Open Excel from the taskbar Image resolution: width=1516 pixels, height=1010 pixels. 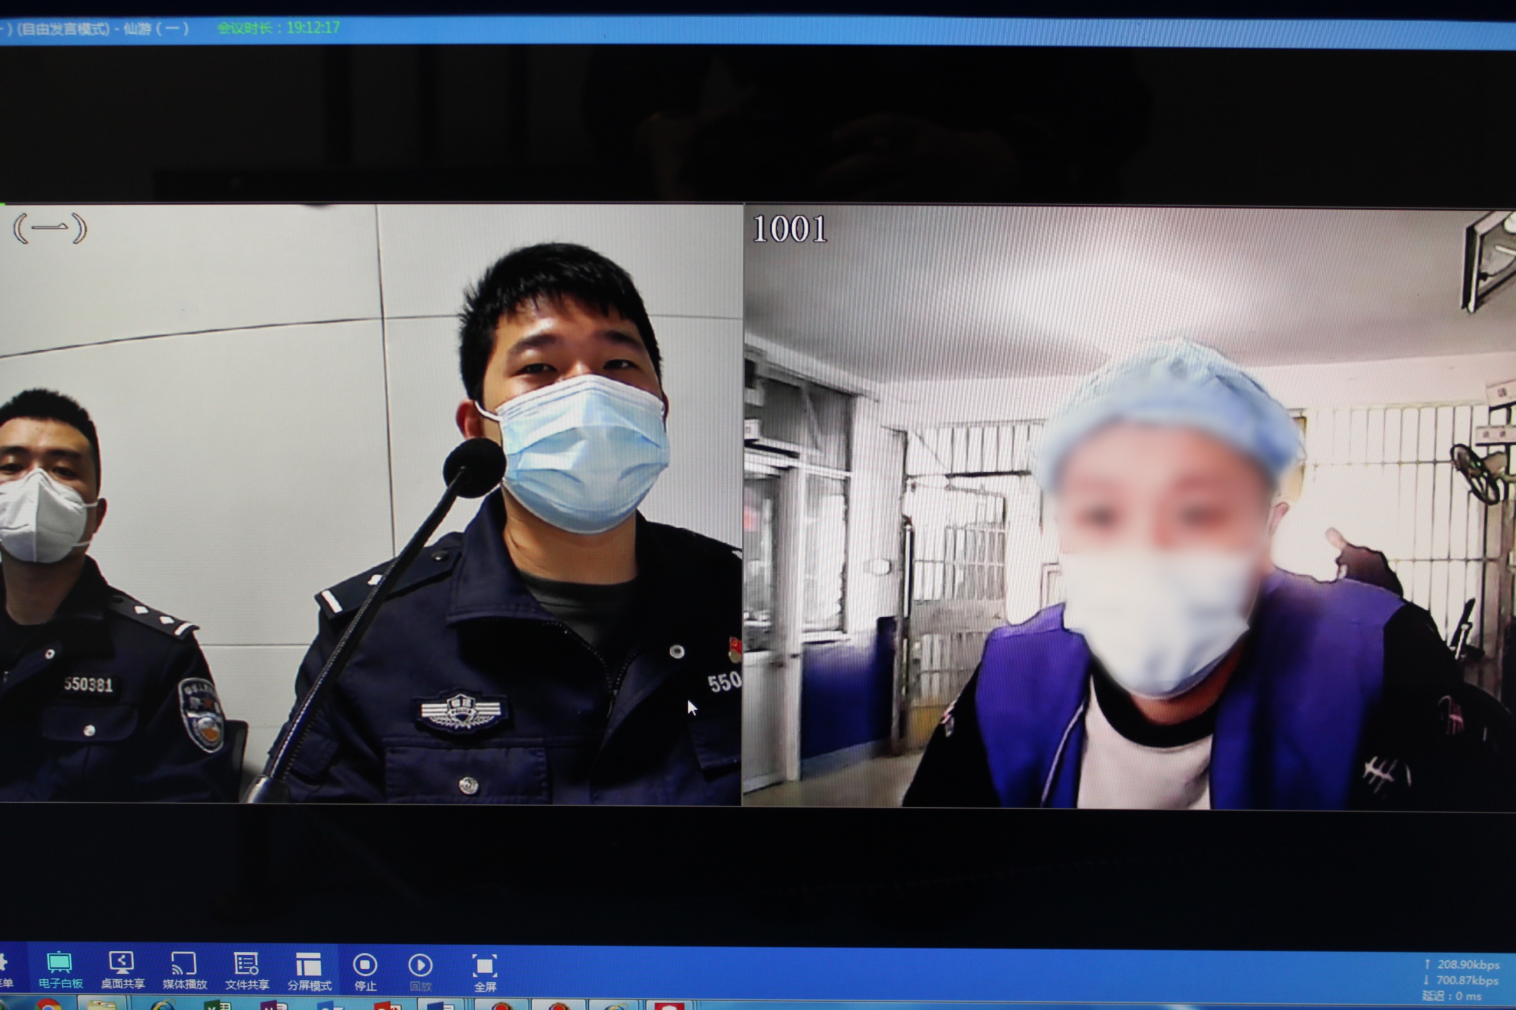click(218, 1006)
